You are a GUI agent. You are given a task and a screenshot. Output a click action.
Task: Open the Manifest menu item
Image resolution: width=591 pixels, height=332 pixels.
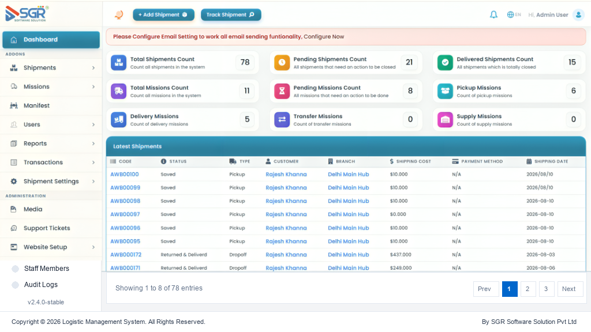coord(51,106)
